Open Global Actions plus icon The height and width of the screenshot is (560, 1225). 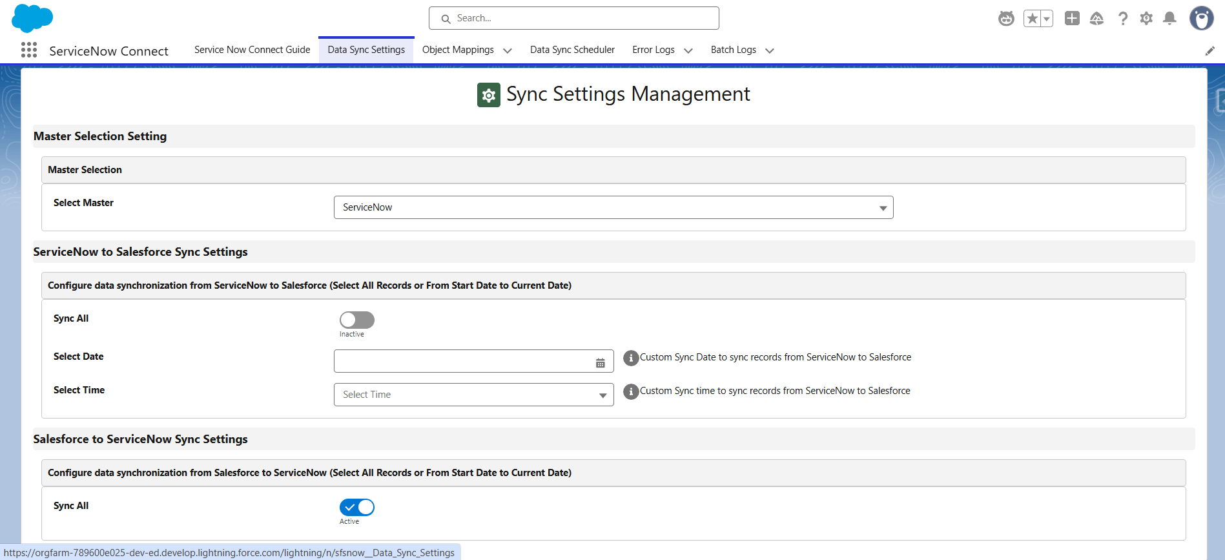tap(1072, 18)
